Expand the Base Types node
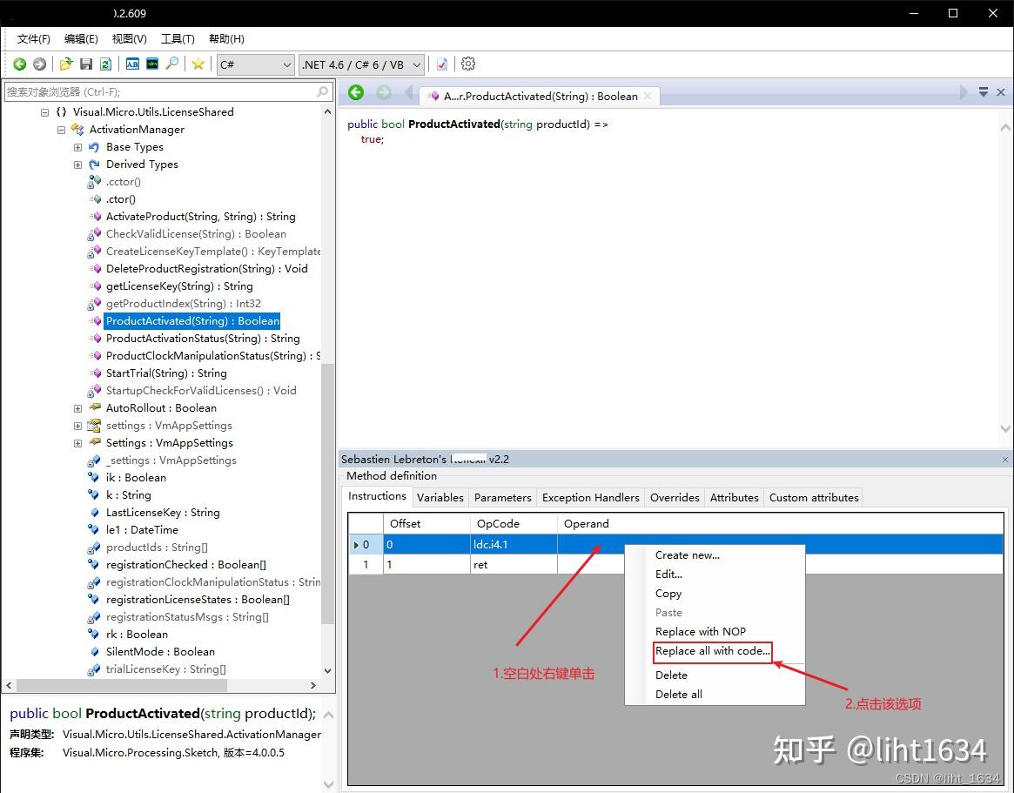Image resolution: width=1014 pixels, height=793 pixels. pos(77,146)
